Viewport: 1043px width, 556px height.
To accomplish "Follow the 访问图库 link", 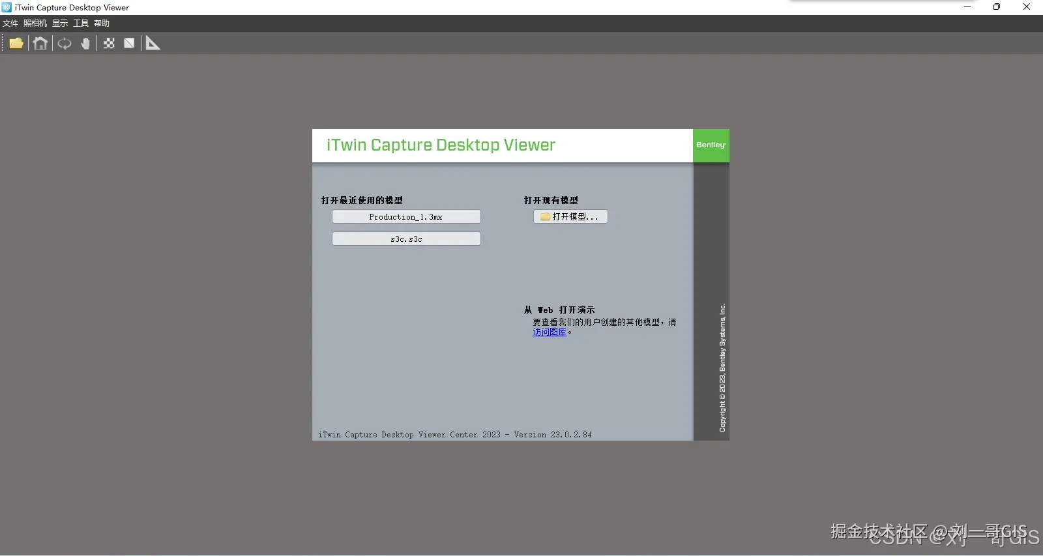I will pyautogui.click(x=550, y=332).
